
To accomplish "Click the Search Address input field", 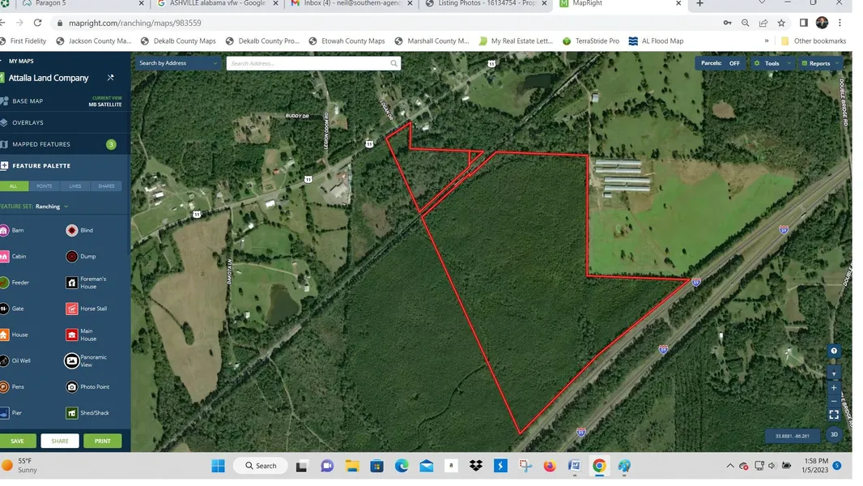I will pos(308,63).
